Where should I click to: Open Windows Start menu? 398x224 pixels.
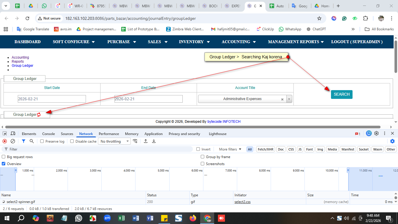point(7,218)
